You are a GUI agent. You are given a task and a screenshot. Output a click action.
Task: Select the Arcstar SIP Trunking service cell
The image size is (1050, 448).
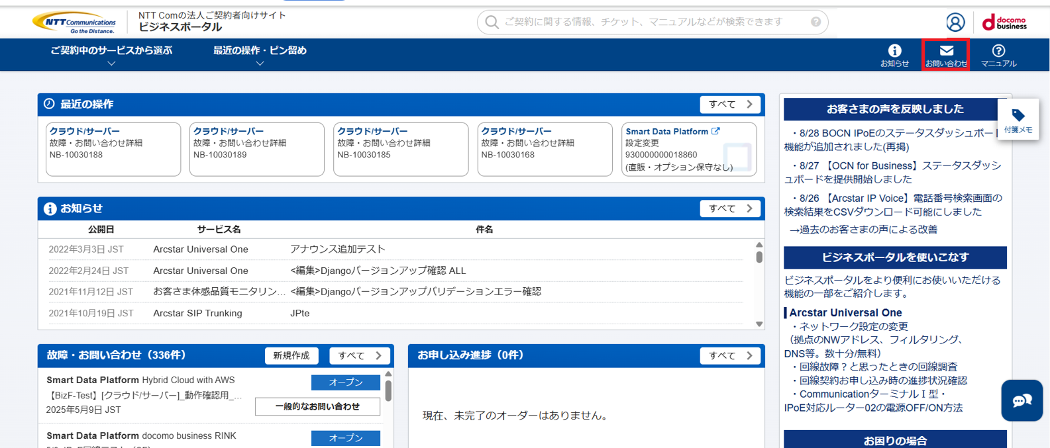click(197, 313)
